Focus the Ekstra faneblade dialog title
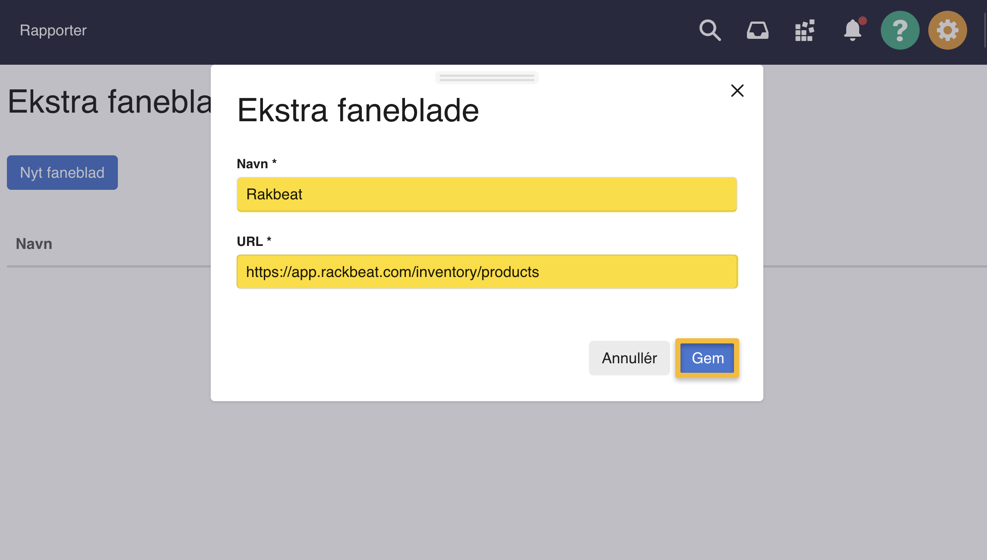 coord(358,111)
